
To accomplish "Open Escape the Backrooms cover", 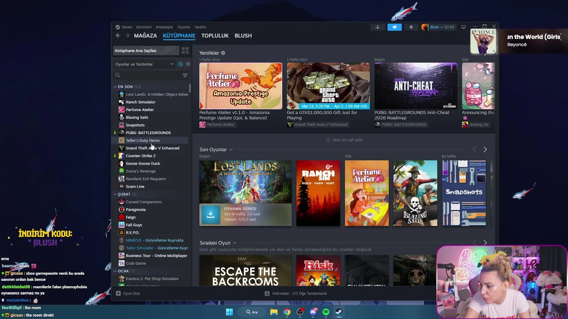I will coord(245,270).
